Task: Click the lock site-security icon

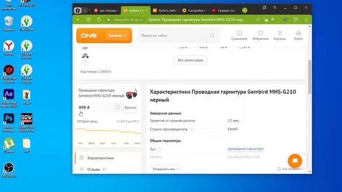Action: coord(108,20)
